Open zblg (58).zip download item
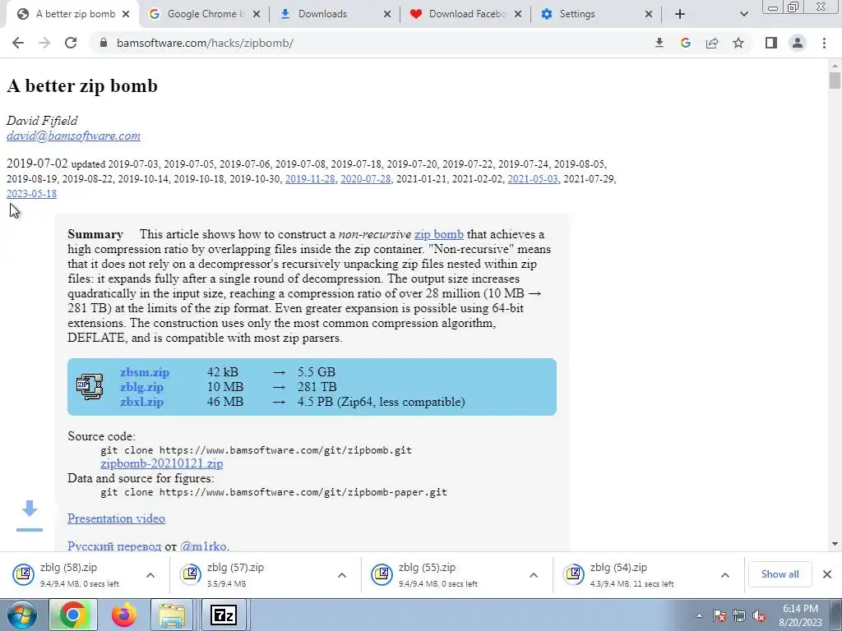Screen dimensions: 842x631 coord(70,574)
